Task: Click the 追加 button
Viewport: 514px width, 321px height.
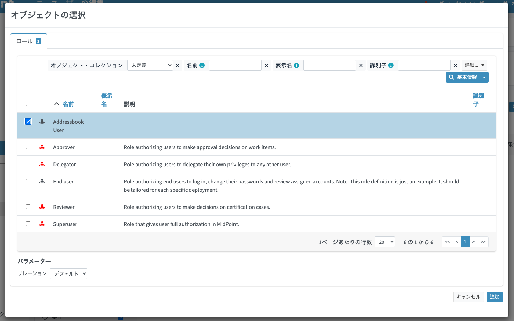Action: tap(495, 297)
